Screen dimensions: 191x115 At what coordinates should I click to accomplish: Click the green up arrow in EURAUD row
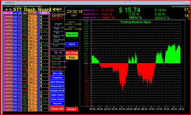pyautogui.click(x=41, y=44)
